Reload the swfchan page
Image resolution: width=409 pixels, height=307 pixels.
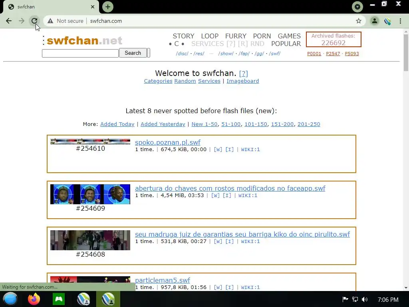pyautogui.click(x=34, y=21)
